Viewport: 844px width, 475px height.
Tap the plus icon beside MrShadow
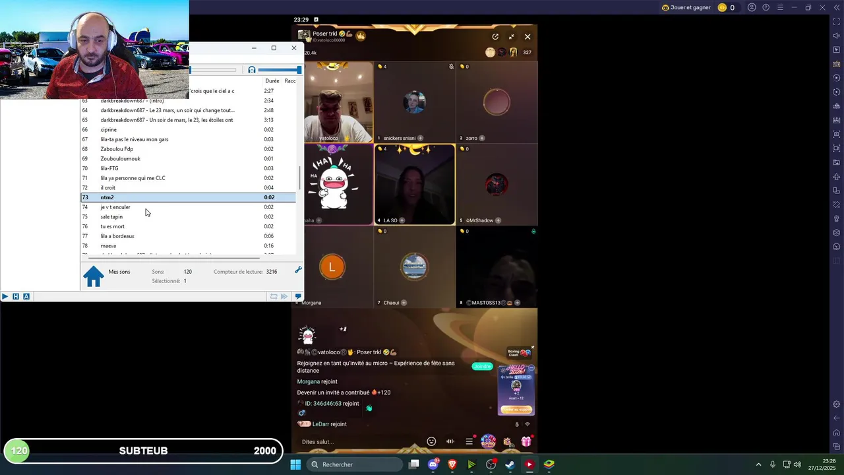click(498, 220)
